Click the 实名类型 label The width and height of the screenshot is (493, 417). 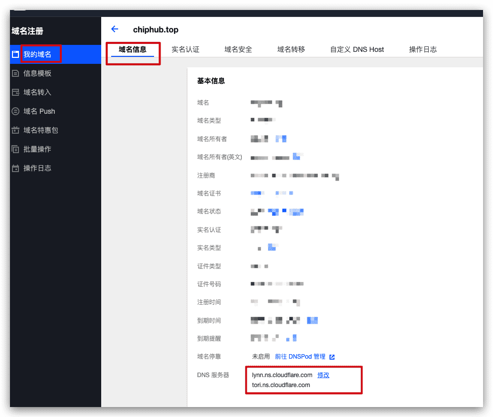pyautogui.click(x=209, y=248)
